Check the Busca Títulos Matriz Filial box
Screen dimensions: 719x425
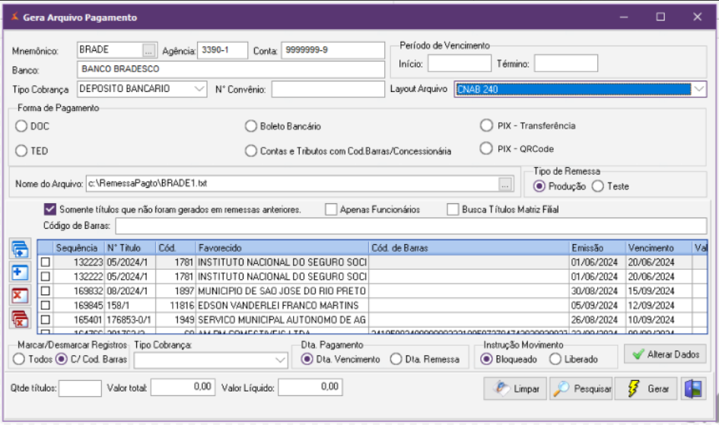tap(453, 209)
